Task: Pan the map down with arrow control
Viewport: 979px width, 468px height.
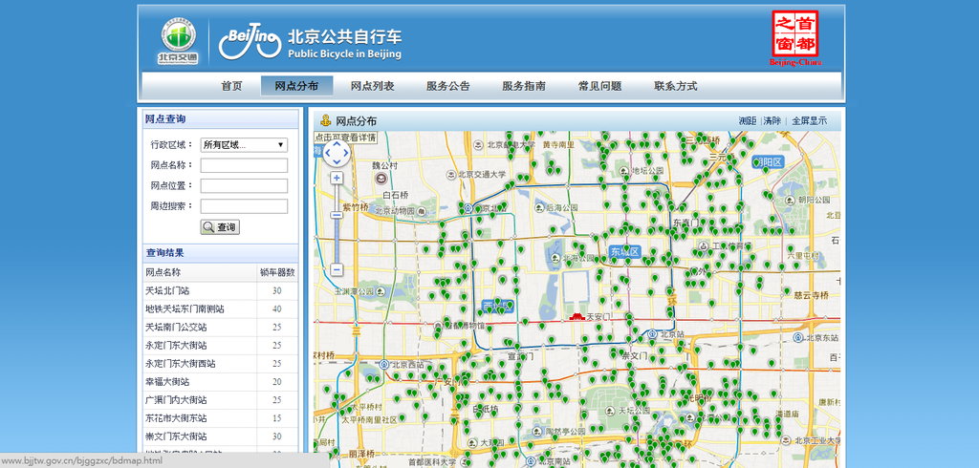Action: pyautogui.click(x=337, y=161)
